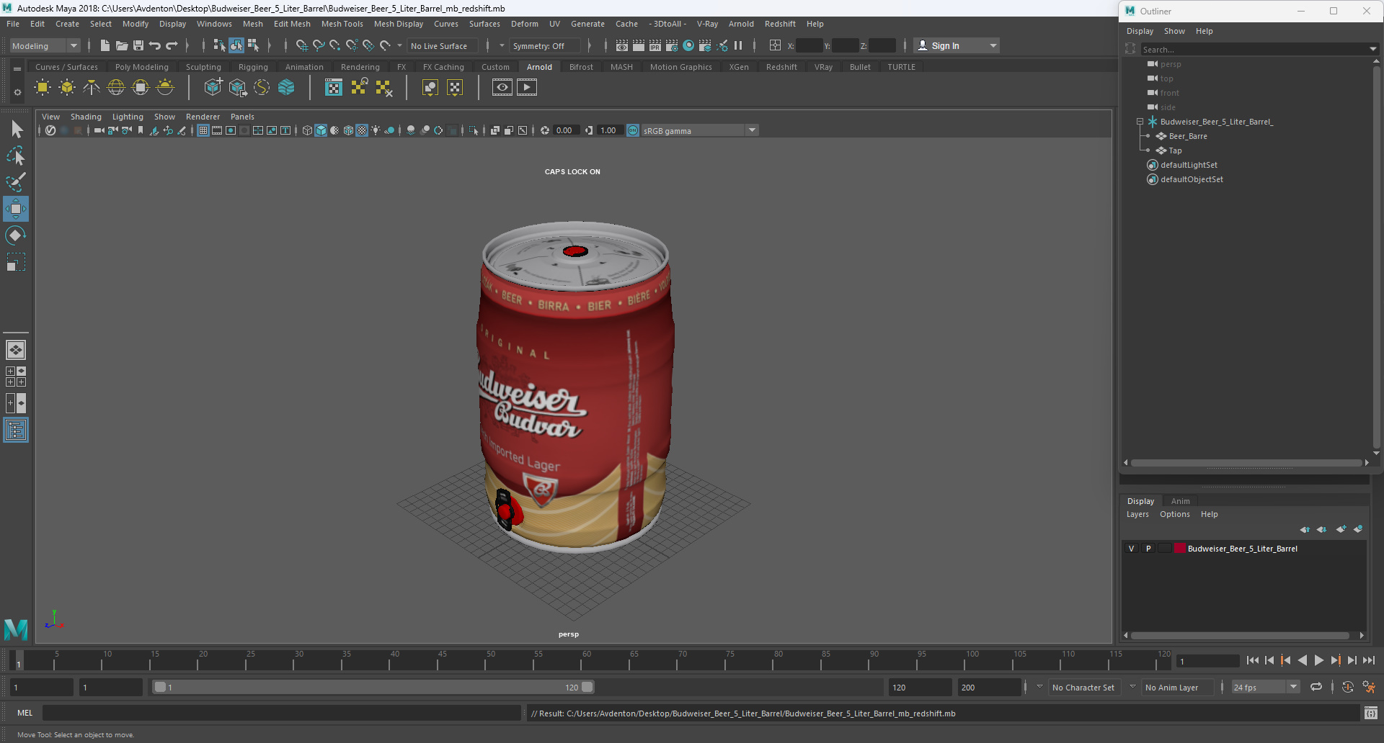Select the arrow Select tool
Image resolution: width=1384 pixels, height=743 pixels.
(16, 129)
